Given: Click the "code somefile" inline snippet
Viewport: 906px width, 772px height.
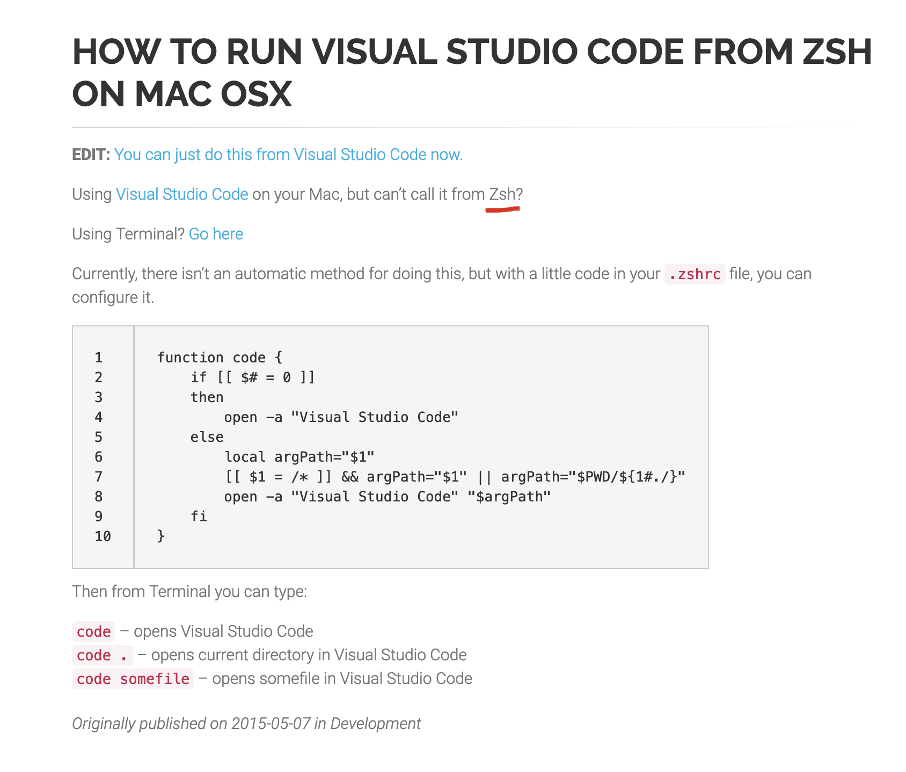Looking at the screenshot, I should click(x=133, y=679).
